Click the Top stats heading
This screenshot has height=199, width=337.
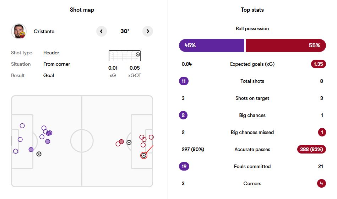[x=252, y=10]
